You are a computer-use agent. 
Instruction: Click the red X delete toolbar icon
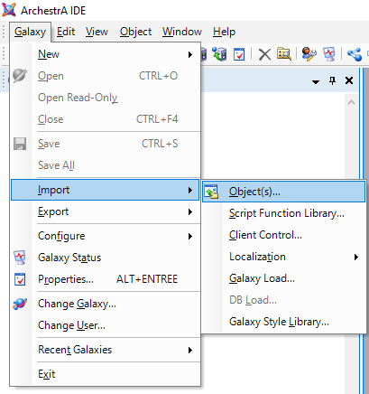point(264,55)
